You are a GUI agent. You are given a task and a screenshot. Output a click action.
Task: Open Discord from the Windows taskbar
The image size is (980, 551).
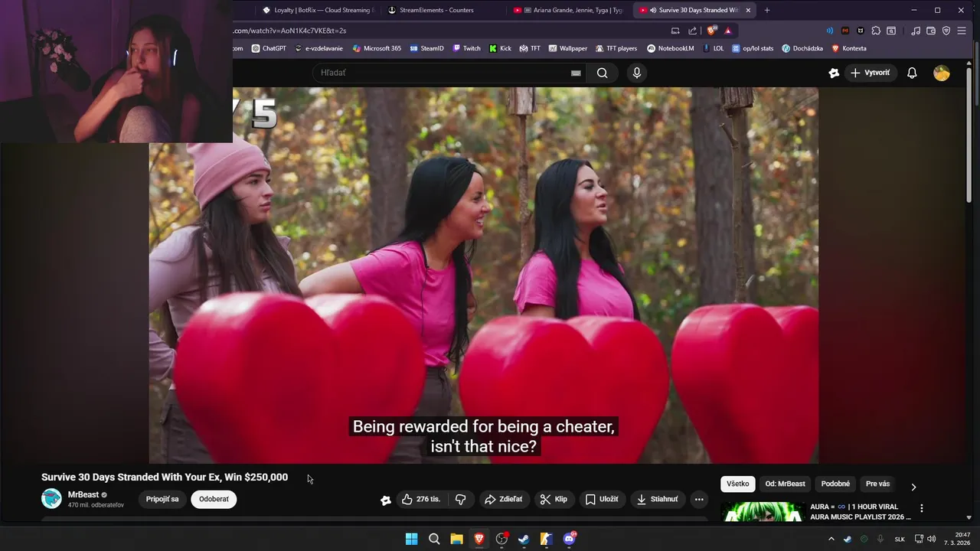pos(569,539)
